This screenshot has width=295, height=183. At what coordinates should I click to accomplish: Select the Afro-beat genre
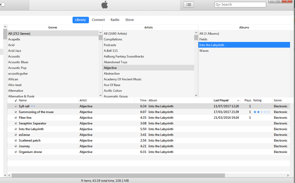[x=53, y=85]
